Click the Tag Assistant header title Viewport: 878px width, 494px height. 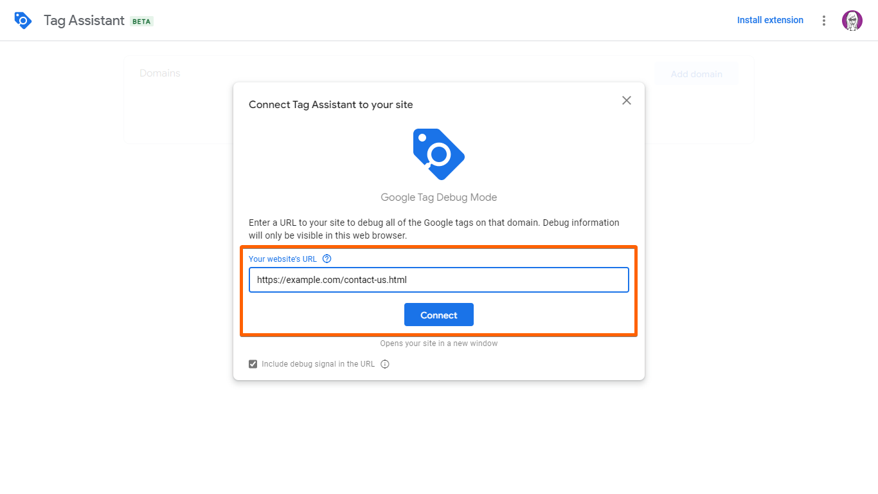tap(84, 21)
